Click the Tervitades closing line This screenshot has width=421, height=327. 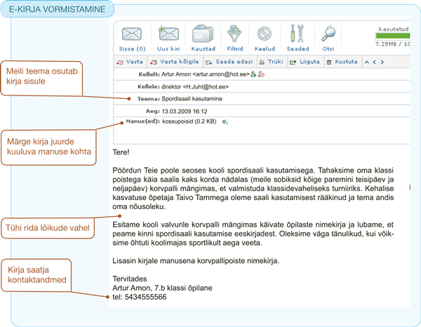click(130, 279)
